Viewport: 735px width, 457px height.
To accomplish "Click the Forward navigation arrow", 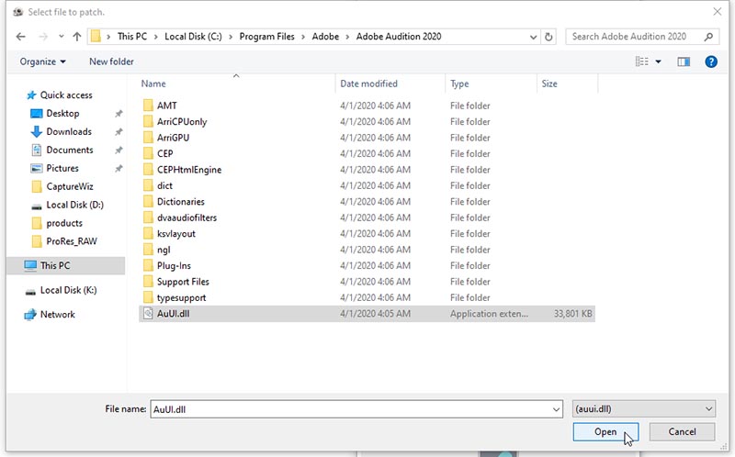I will tap(43, 37).
